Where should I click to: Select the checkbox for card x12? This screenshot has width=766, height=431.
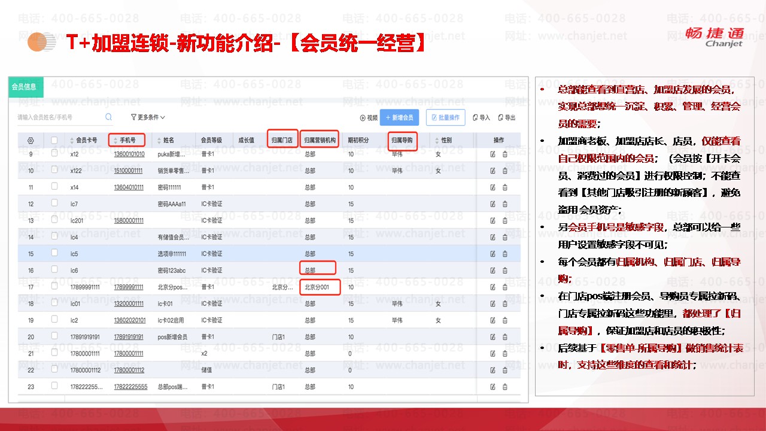pyautogui.click(x=54, y=153)
